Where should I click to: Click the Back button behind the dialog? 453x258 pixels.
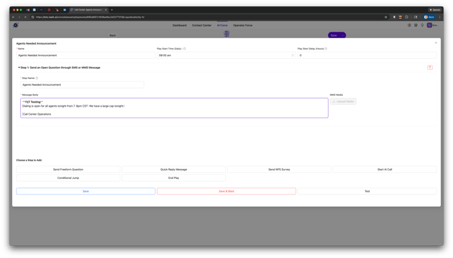coord(112,35)
